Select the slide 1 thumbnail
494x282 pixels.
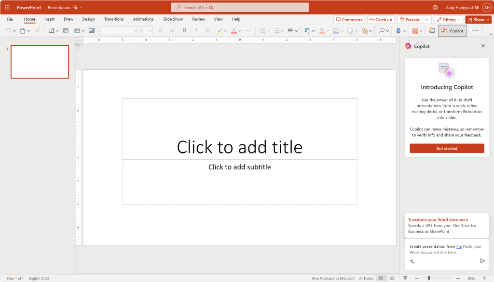pyautogui.click(x=40, y=62)
